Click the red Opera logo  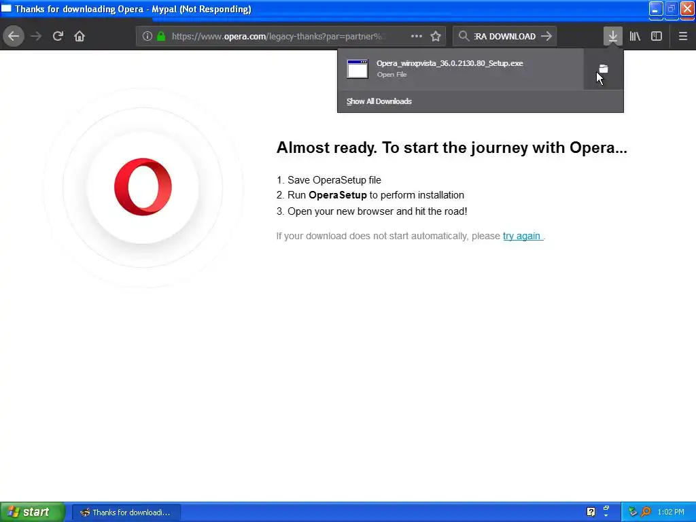(x=143, y=187)
